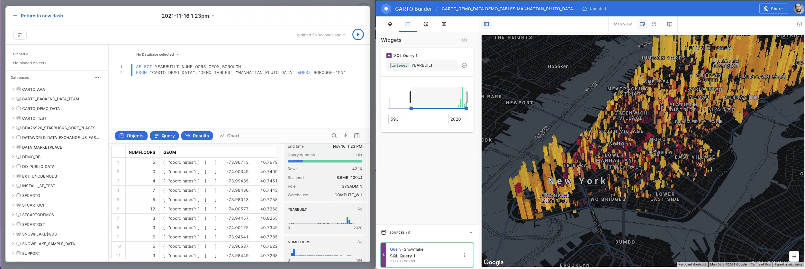Open the Layers tab icon in CARTO

(390, 24)
